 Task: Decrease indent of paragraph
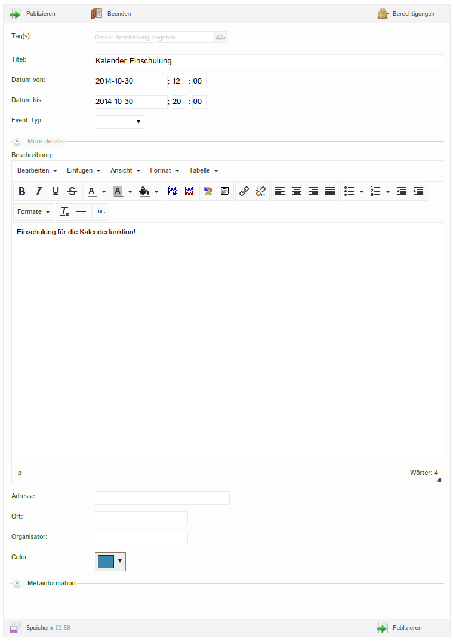(x=402, y=191)
